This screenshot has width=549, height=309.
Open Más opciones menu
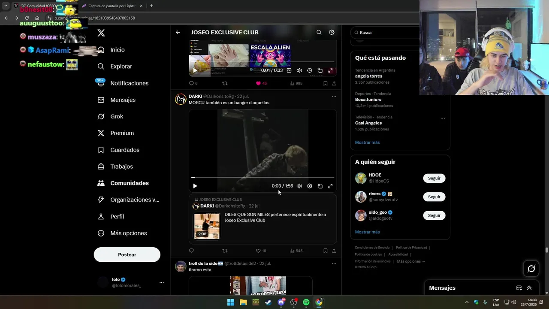click(122, 233)
